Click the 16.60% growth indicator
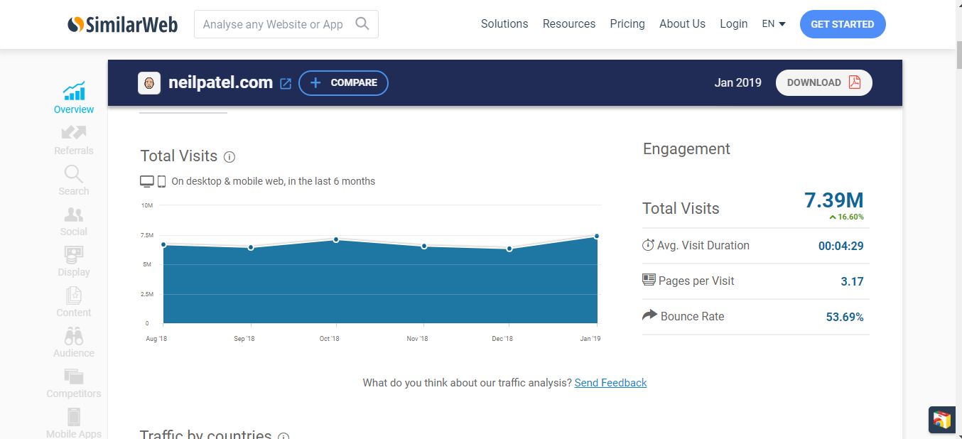The width and height of the screenshot is (962, 439). 846,217
